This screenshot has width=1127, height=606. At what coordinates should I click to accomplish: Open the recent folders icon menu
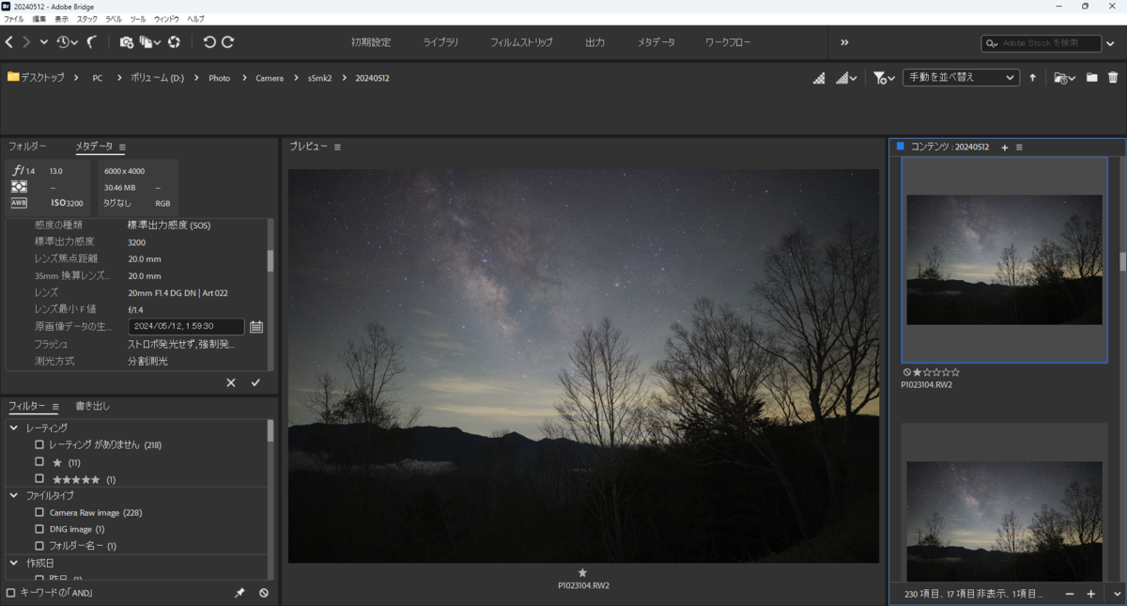pos(1064,78)
